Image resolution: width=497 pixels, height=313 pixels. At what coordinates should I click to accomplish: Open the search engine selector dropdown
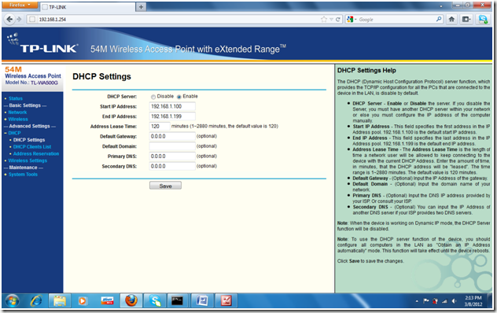click(x=352, y=20)
